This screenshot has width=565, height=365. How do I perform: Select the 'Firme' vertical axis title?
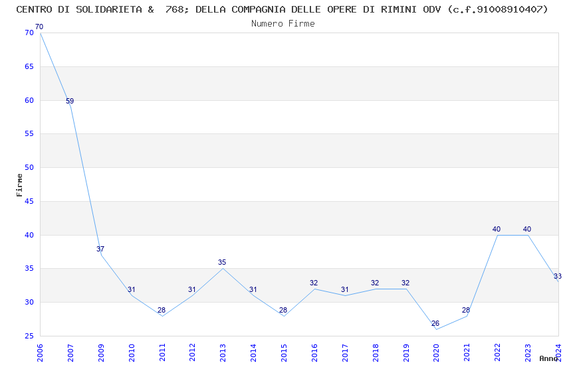click(x=19, y=185)
